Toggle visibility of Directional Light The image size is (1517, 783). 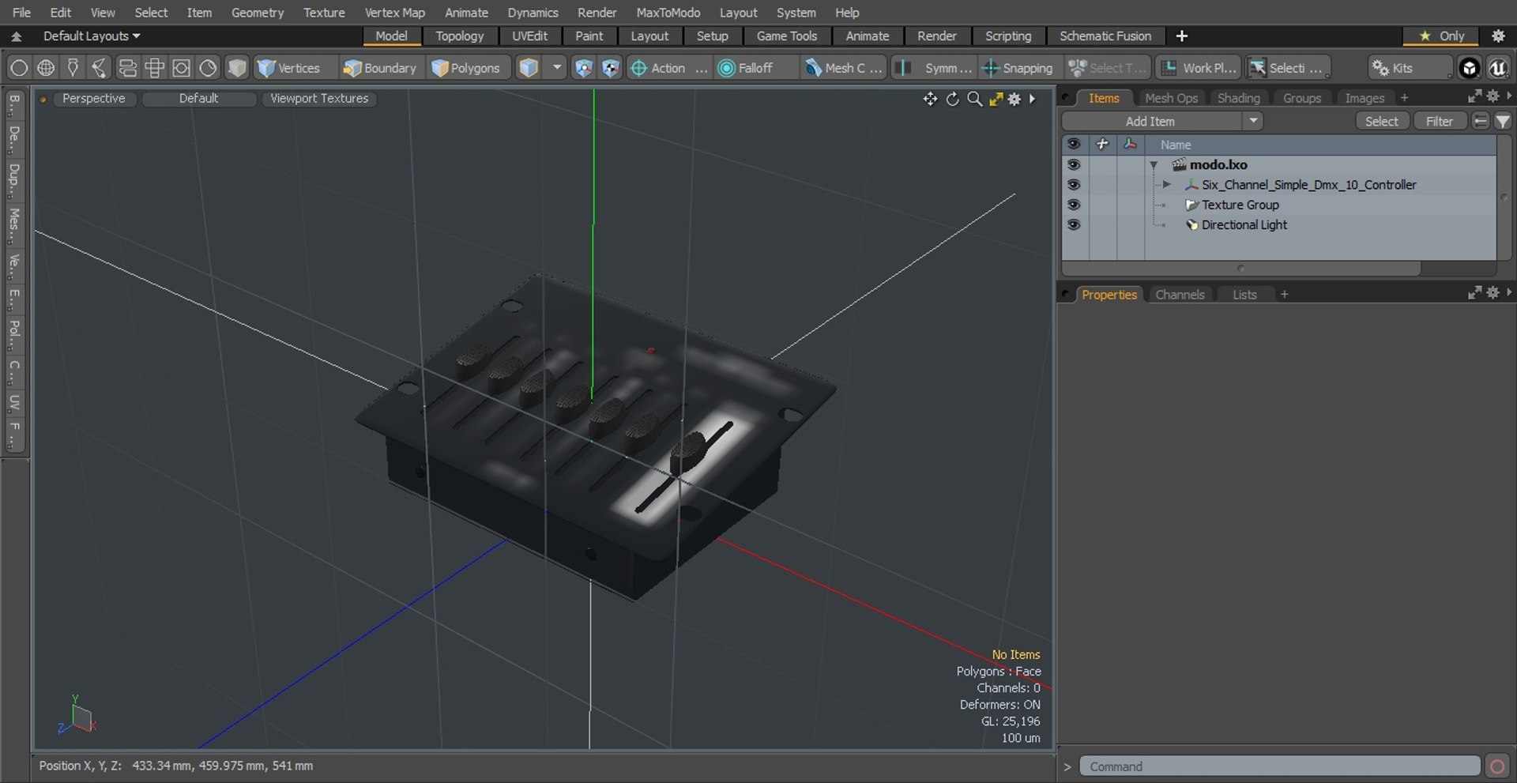pos(1074,224)
